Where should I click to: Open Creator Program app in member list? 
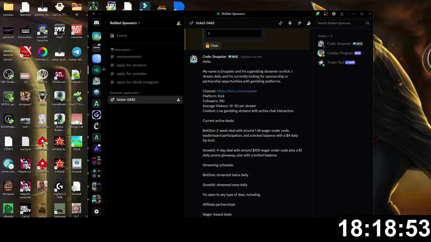click(x=343, y=53)
